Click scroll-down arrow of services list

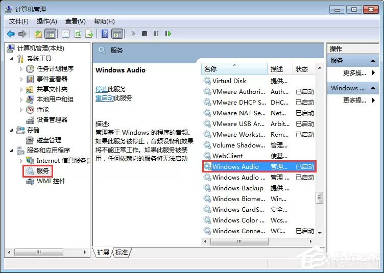click(320, 233)
